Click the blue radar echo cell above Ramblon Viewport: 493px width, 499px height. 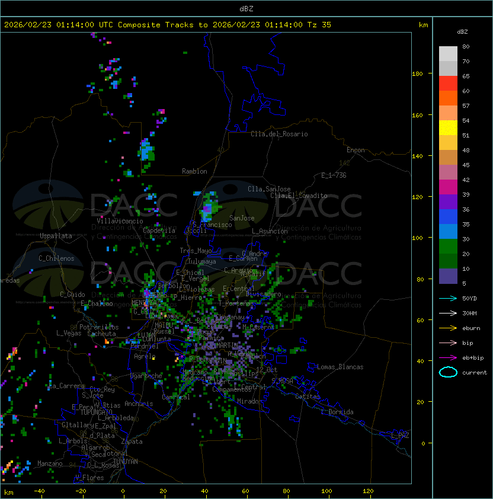(147, 150)
